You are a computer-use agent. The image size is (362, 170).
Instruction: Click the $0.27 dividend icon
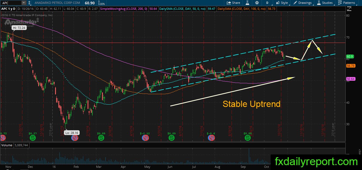(33, 138)
